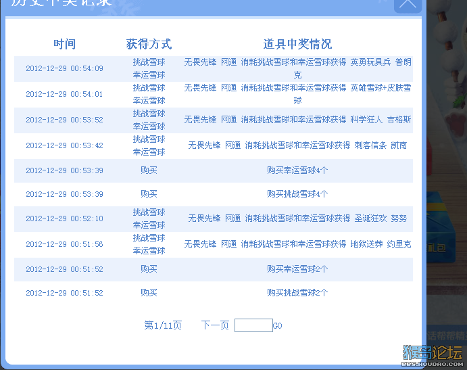The height and width of the screenshot is (370, 467).
Task: Click the 道具中奖情况 column header
Action: coord(297,44)
